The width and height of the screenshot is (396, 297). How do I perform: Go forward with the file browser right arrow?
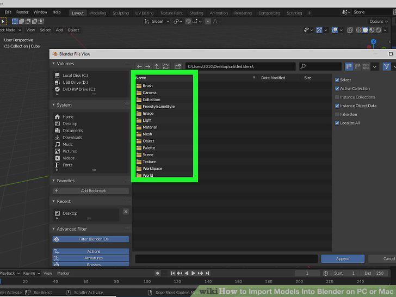148,66
